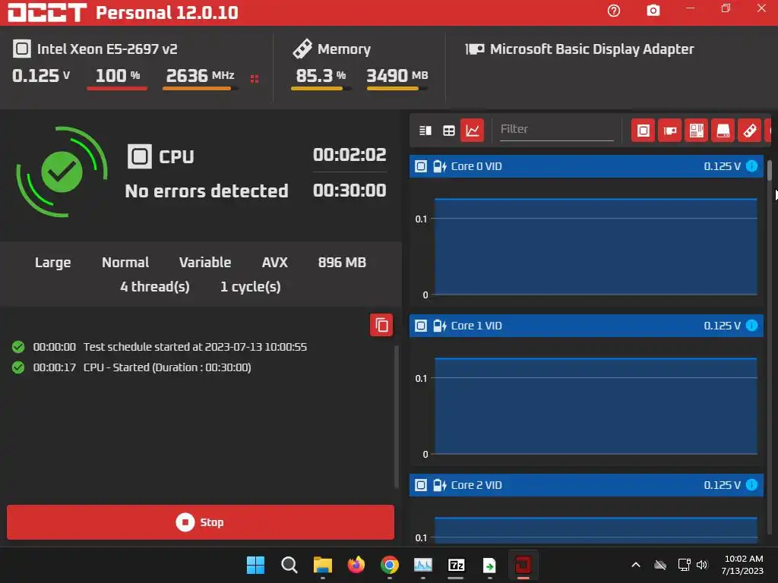This screenshot has width=778, height=583.
Task: Copy the test log with clipboard icon
Action: [x=381, y=325]
